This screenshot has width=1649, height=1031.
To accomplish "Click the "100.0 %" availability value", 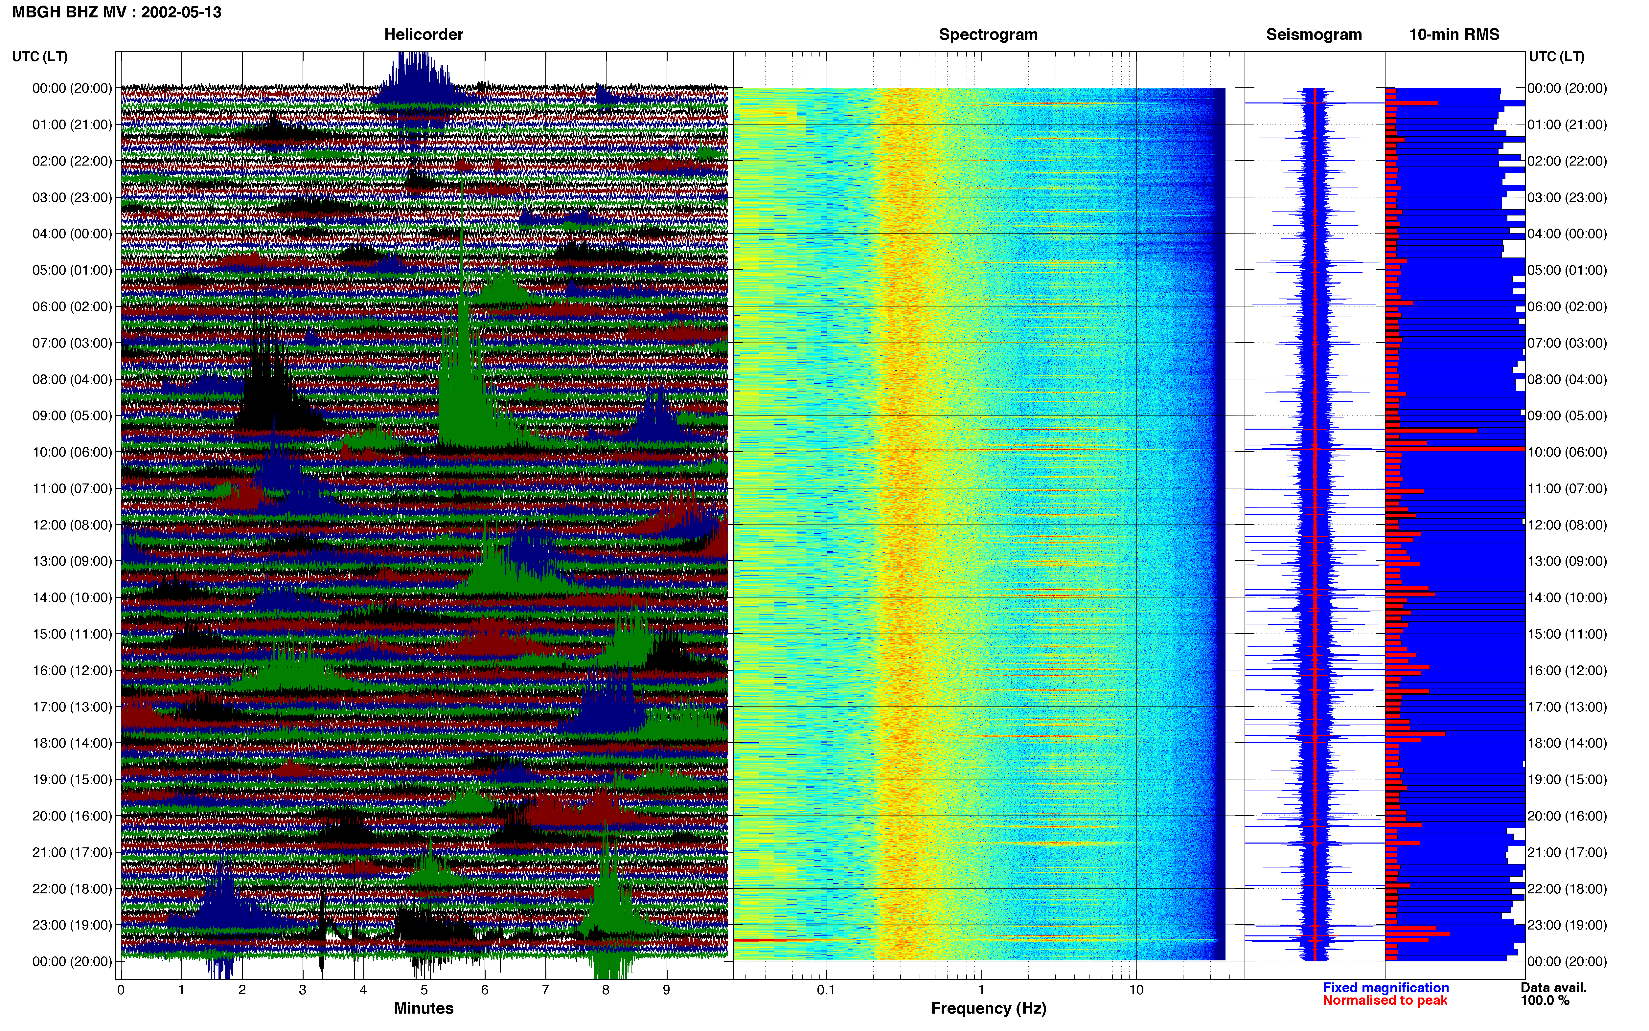I will tap(1545, 1000).
